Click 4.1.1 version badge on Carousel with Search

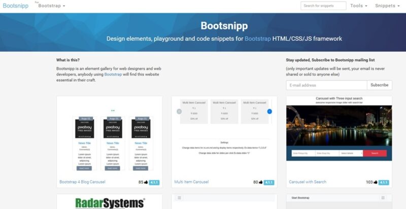click(x=384, y=182)
